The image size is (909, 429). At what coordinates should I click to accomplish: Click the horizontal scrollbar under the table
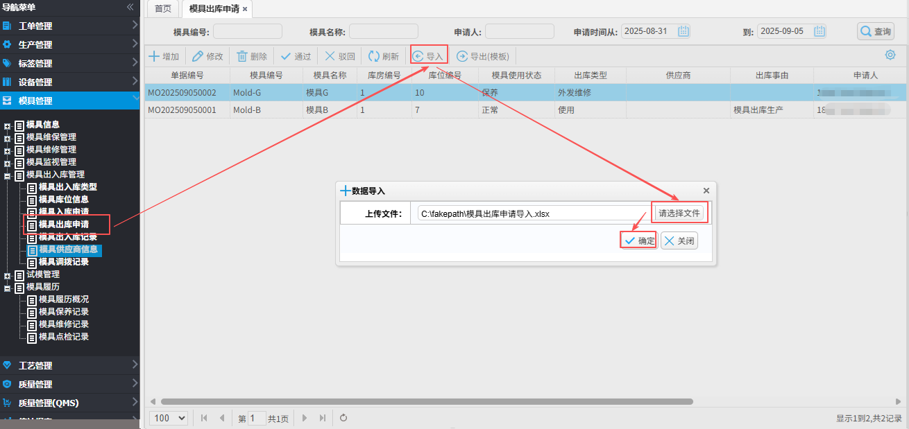(426, 401)
